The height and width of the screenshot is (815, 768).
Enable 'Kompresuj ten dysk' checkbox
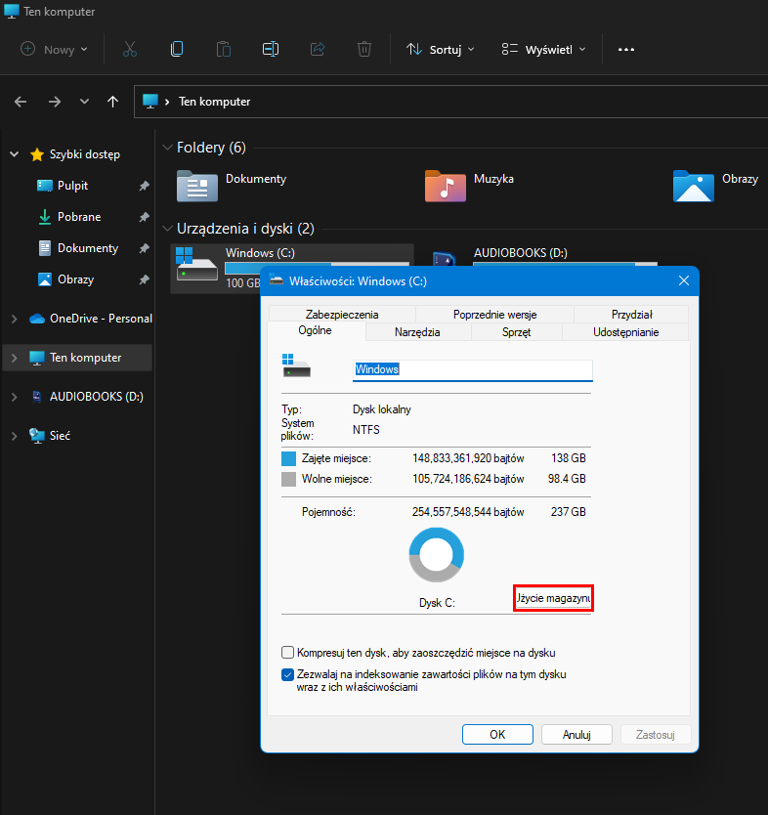point(287,653)
